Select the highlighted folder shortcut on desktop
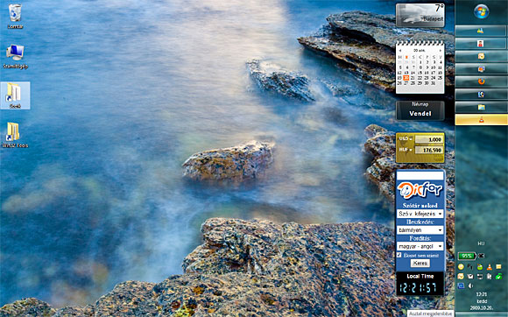 (15, 95)
